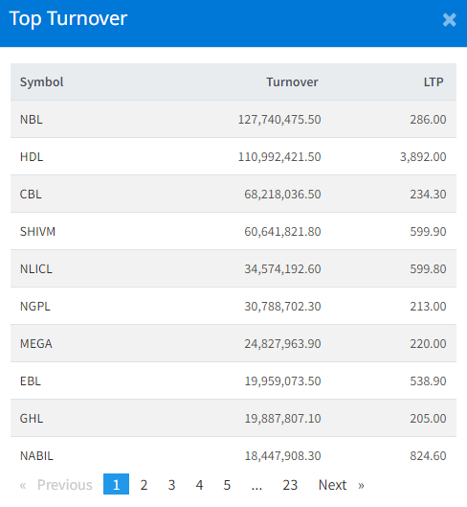
Task: Click turnover value 127,740,475.50
Action: (x=279, y=119)
